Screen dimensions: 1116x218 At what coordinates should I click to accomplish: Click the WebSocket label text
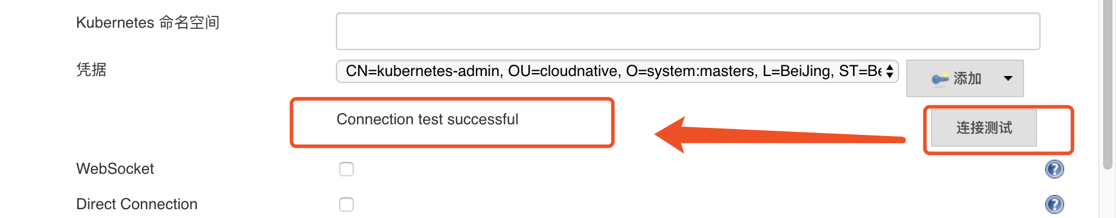[115, 169]
